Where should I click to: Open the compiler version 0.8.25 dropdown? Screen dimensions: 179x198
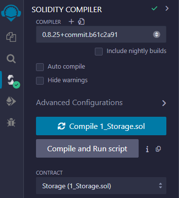pyautogui.click(x=101, y=35)
